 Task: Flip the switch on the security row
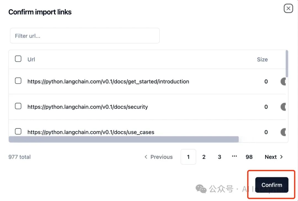tap(283, 107)
